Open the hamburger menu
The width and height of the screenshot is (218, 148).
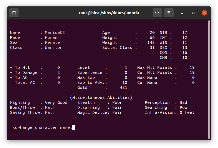(169, 13)
